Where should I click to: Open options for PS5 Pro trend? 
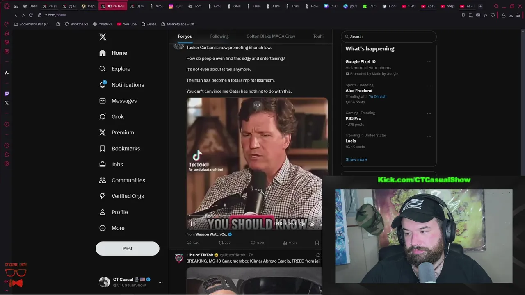click(429, 114)
